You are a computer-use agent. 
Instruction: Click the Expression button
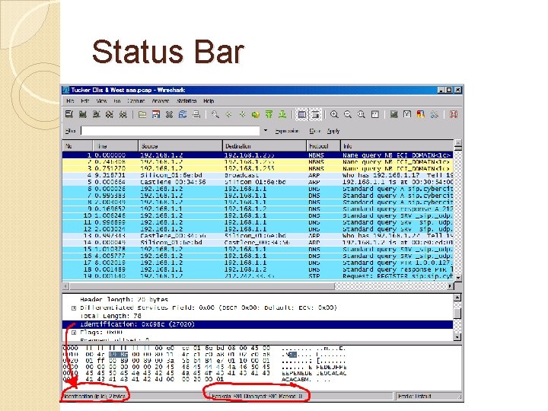click(x=287, y=131)
